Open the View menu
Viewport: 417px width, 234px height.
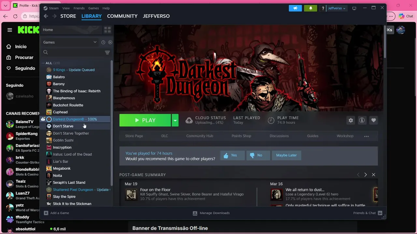pos(66,8)
